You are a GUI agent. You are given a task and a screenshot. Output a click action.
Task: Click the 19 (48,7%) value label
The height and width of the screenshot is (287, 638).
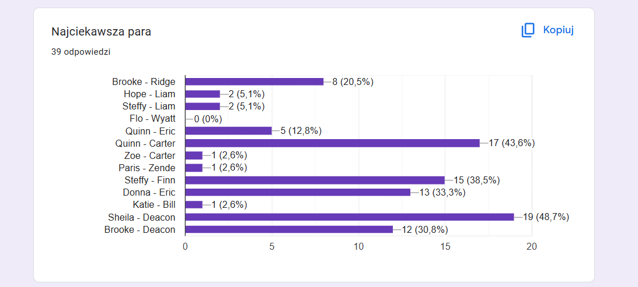click(x=546, y=217)
